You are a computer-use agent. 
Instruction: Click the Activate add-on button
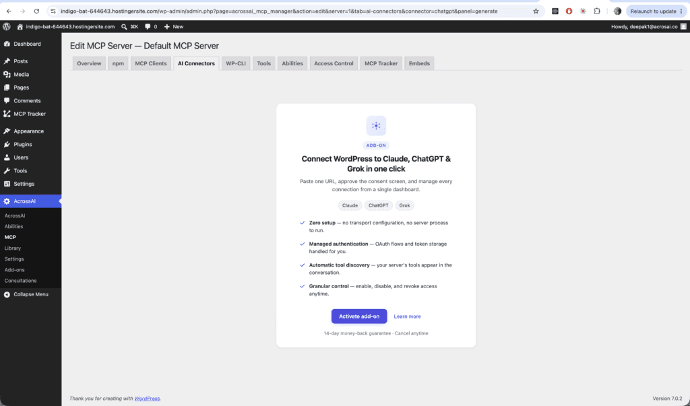tap(359, 316)
